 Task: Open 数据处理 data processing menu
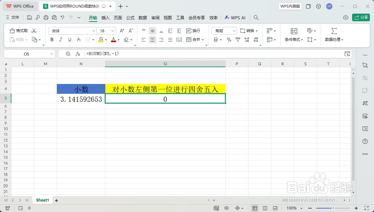pos(334,35)
